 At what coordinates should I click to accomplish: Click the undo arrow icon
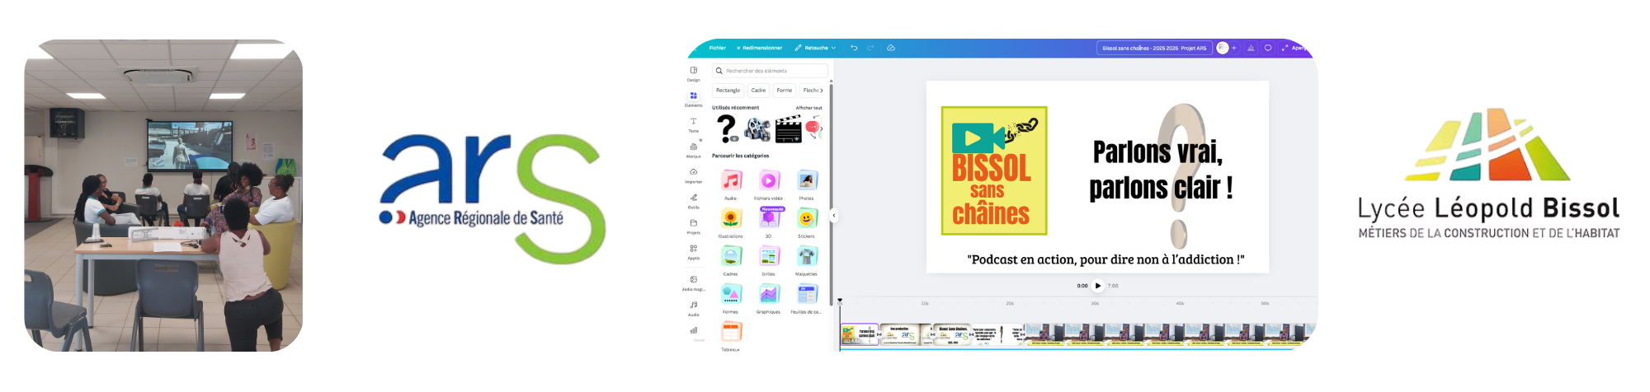coord(854,48)
